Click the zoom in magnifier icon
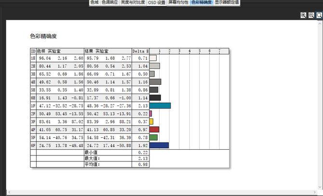The width and height of the screenshot is (323, 196). coord(303,15)
